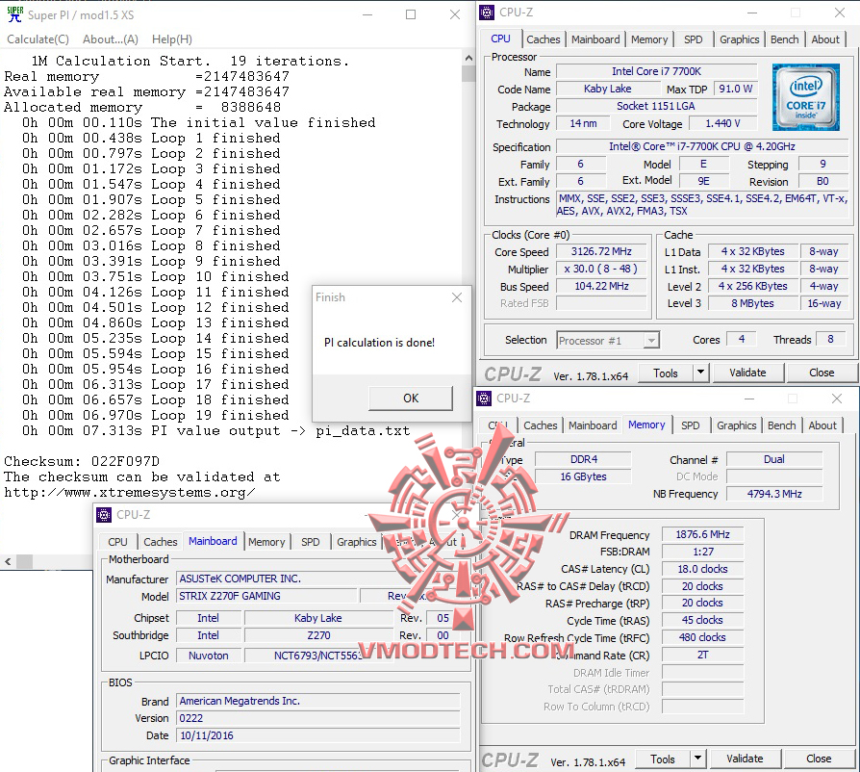Click the memory size value 16 GBytes

[x=583, y=476]
